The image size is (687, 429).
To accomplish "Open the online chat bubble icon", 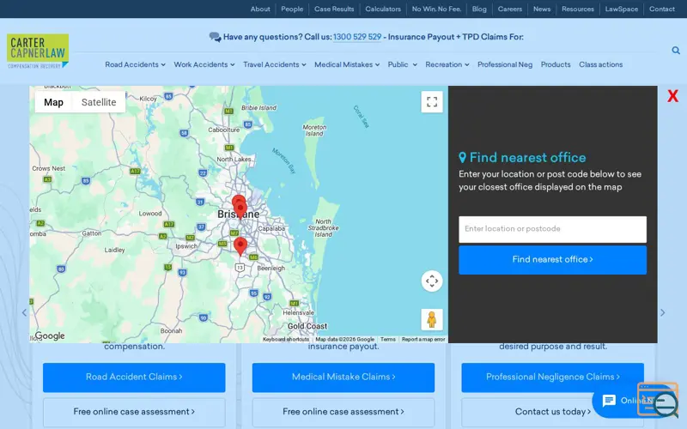I will (609, 401).
